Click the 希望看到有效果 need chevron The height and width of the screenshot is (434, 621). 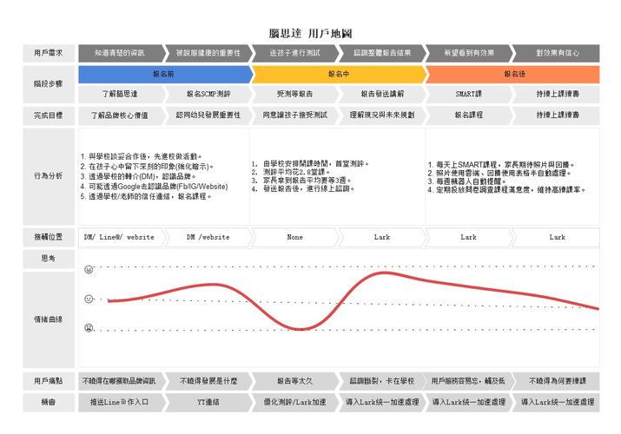click(469, 53)
